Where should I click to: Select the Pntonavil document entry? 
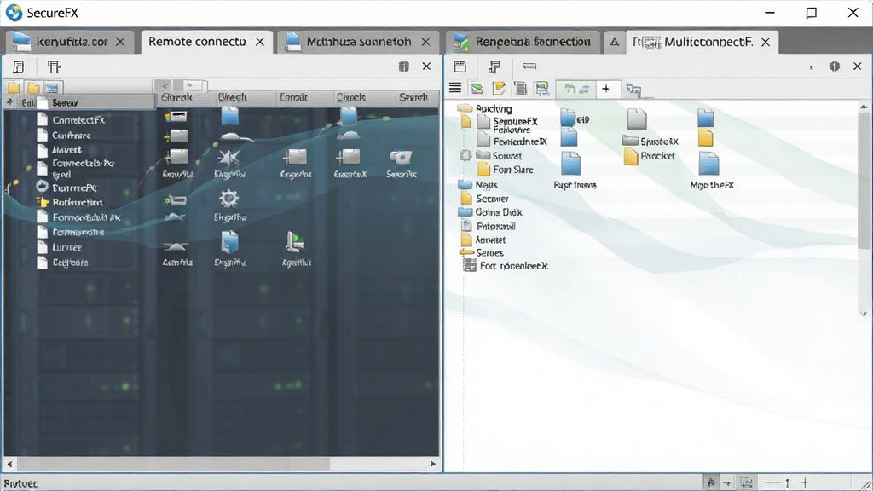click(489, 226)
